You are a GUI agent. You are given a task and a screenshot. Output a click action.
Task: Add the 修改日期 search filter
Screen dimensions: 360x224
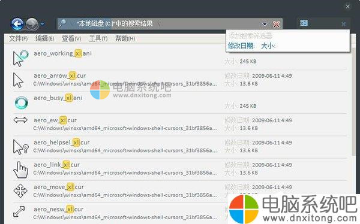[x=241, y=46]
